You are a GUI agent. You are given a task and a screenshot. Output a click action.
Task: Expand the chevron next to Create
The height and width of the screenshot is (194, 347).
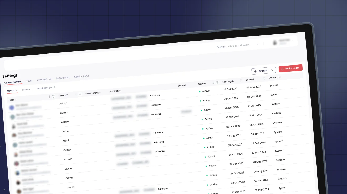click(x=272, y=70)
